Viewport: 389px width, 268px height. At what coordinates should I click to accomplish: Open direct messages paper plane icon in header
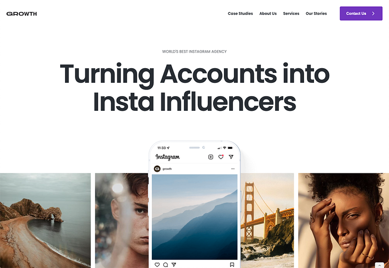[231, 157]
